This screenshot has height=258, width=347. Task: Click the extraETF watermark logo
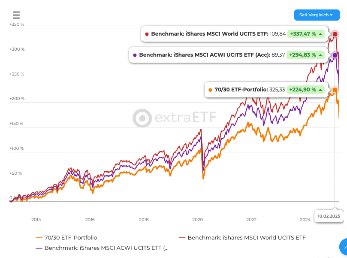tap(175, 118)
